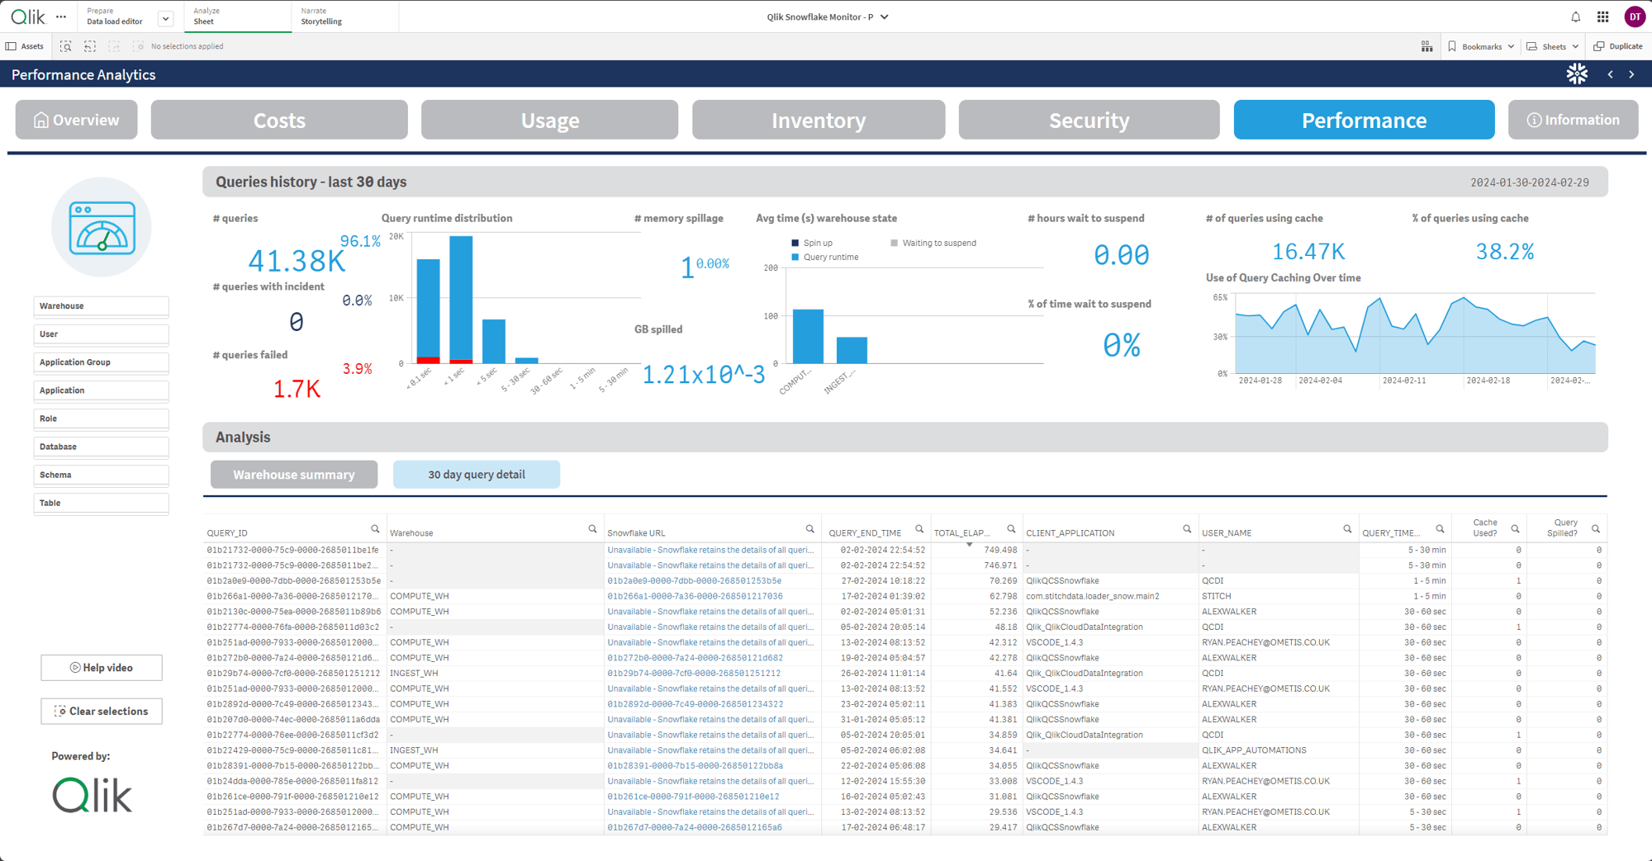1652x861 pixels.
Task: Activate the smart search icon
Action: [66, 46]
